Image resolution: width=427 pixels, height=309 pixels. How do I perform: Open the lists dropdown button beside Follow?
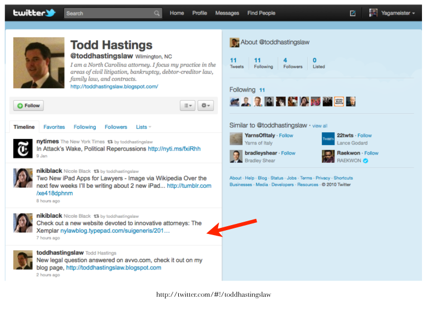tap(188, 106)
